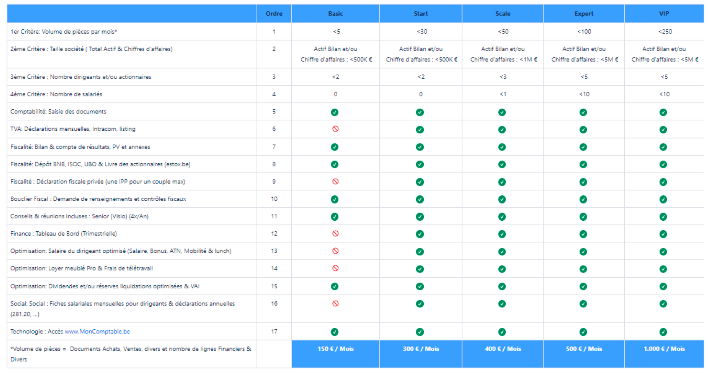Image resolution: width=708 pixels, height=374 pixels.
Task: Click the Expert TVA row checkmark
Action: point(583,130)
